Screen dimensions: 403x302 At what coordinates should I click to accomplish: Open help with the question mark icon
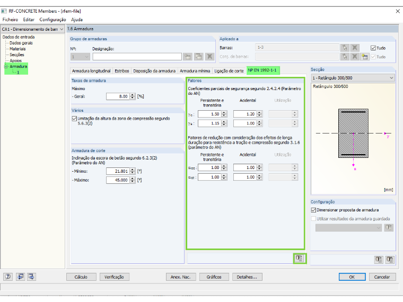click(x=8, y=277)
